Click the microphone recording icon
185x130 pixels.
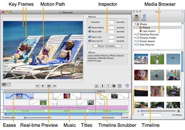[x=102, y=86]
